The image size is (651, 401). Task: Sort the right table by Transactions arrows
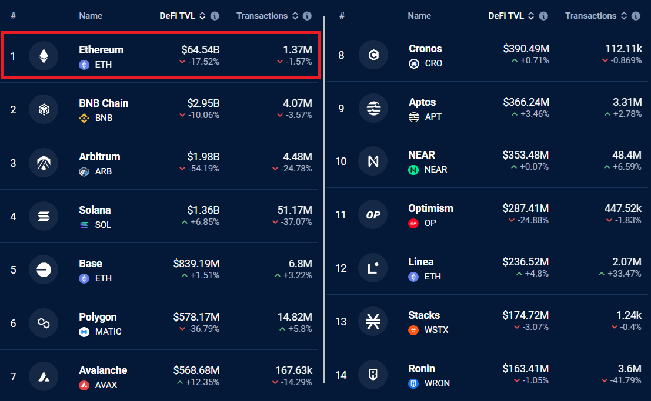coord(623,16)
